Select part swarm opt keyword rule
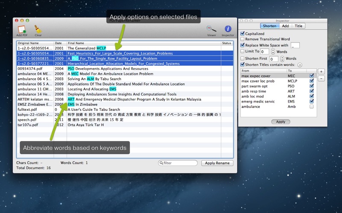This screenshot has height=213, width=342. [x=279, y=86]
